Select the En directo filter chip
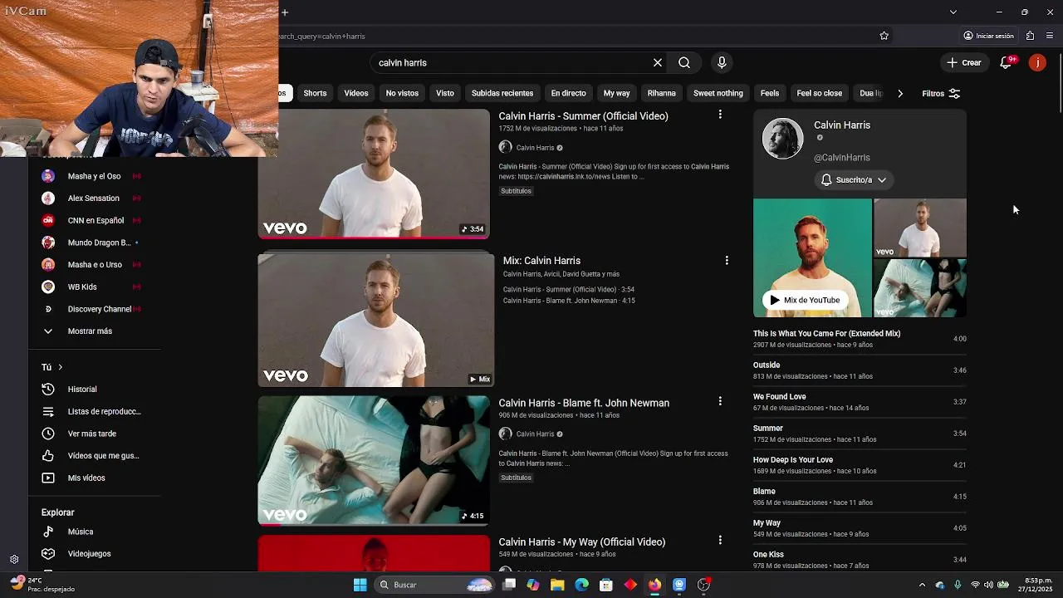Image resolution: width=1063 pixels, height=598 pixels. tap(568, 93)
